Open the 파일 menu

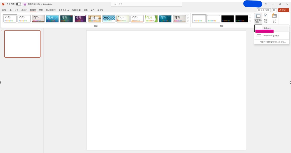pos(4,10)
